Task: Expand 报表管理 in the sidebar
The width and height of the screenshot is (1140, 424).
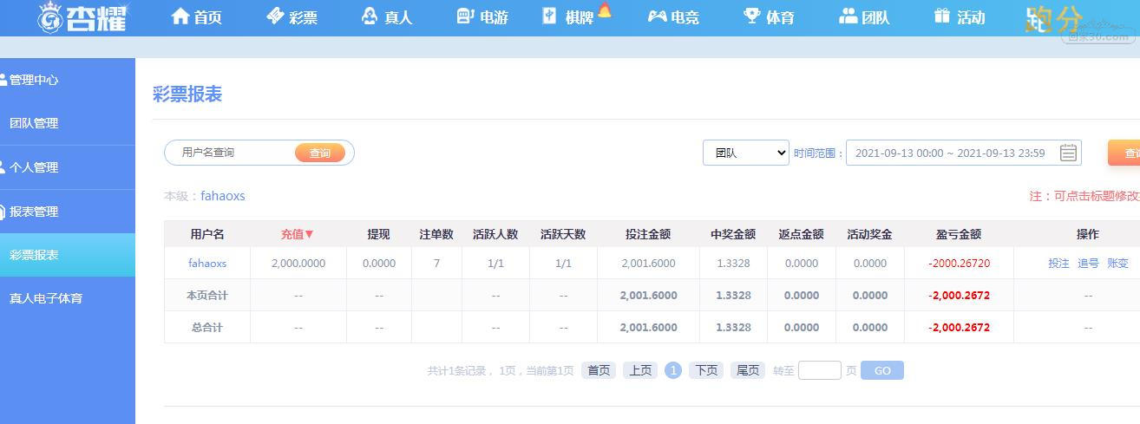Action: 68,212
